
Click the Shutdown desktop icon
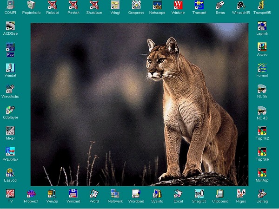coord(94,5)
